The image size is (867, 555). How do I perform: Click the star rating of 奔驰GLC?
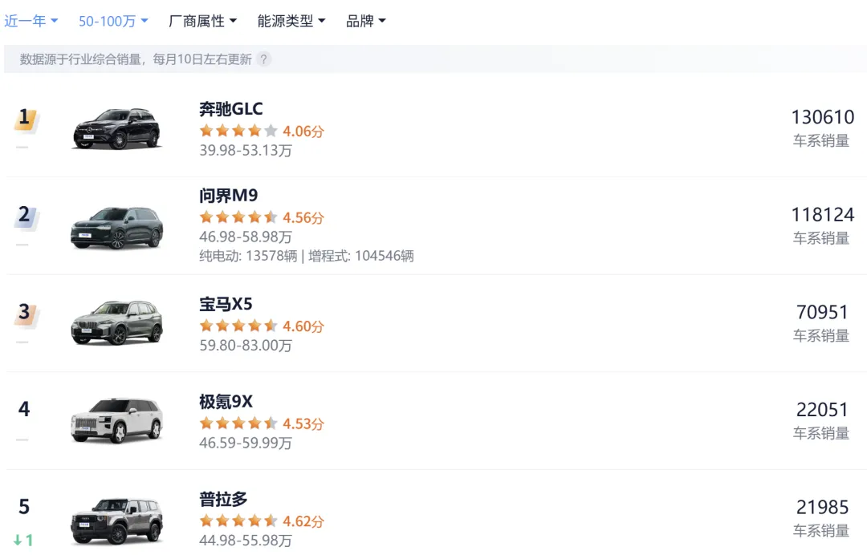(x=238, y=131)
